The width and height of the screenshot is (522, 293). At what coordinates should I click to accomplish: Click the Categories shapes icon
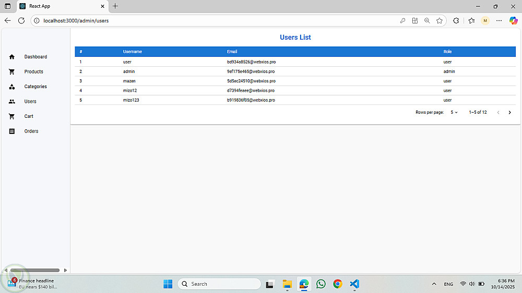[x=12, y=87]
